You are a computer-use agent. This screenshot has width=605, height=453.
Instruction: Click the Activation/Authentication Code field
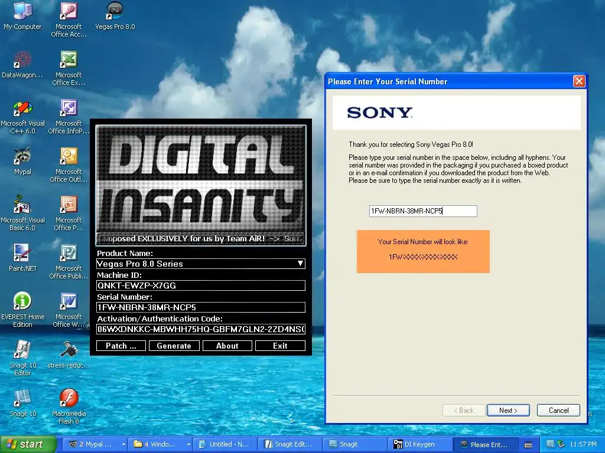tap(201, 329)
